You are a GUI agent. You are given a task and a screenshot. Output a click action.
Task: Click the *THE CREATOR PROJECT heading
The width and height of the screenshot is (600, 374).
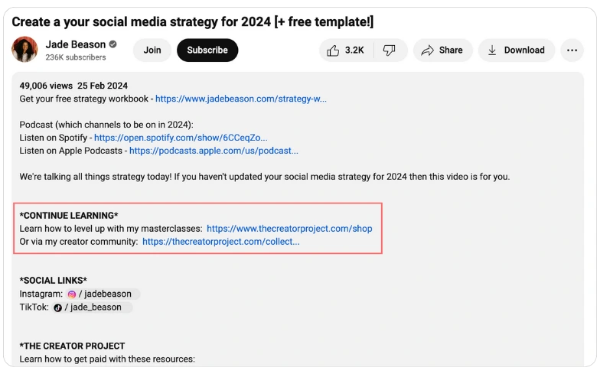pos(72,346)
